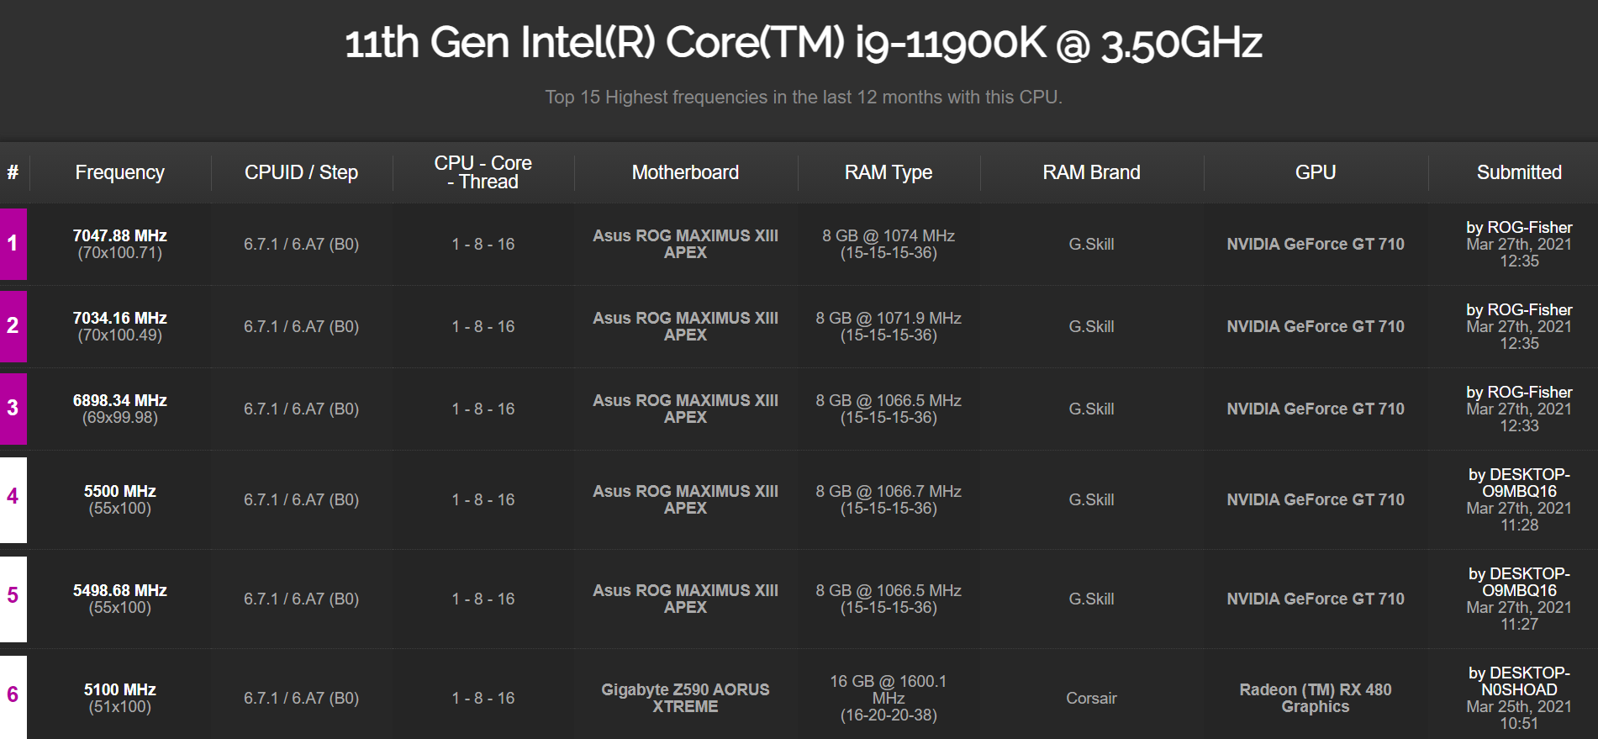
Task: View the 5498.68 MHz submission
Action: click(119, 591)
